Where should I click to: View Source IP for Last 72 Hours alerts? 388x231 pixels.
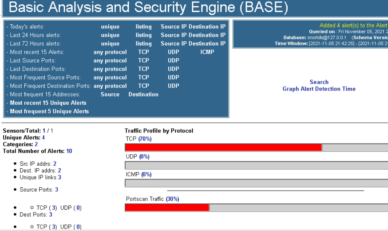click(x=174, y=44)
